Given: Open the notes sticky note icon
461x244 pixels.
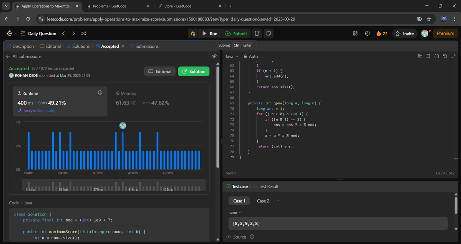Looking at the screenshot, I should coord(269,33).
